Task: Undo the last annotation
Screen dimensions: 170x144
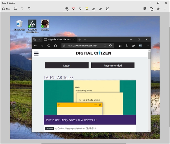Action: click(22, 9)
